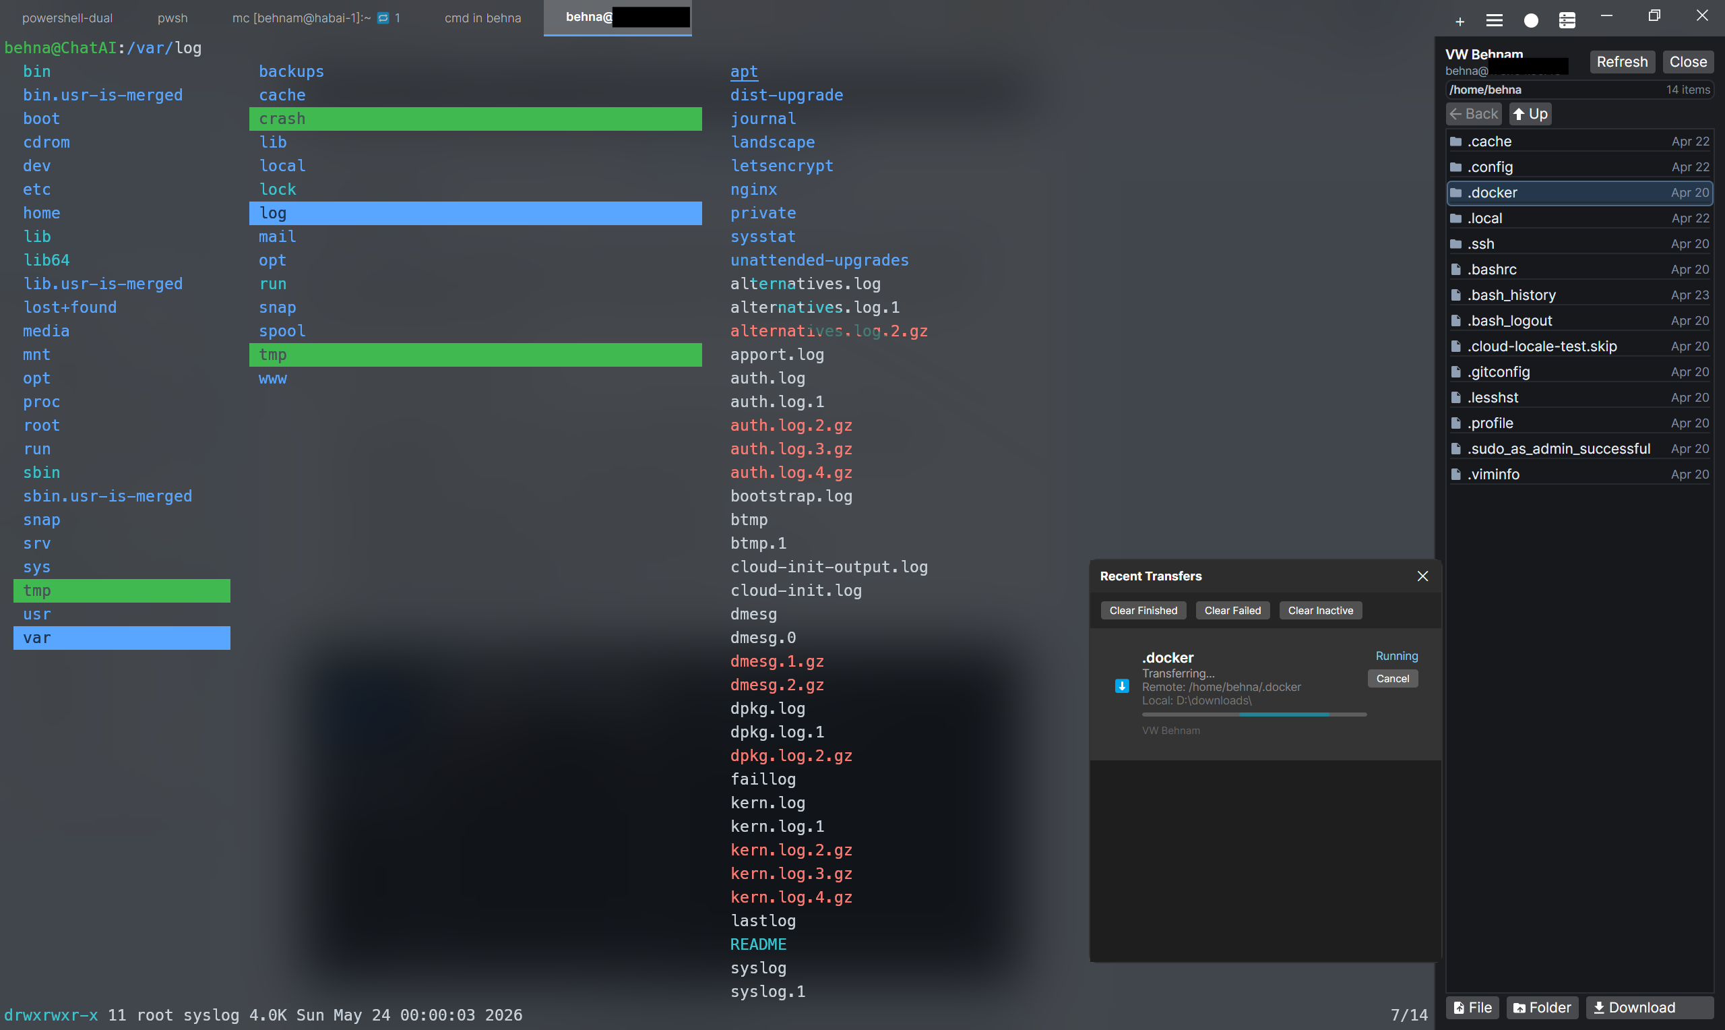
Task: Clear Failed transfers
Action: (1232, 611)
